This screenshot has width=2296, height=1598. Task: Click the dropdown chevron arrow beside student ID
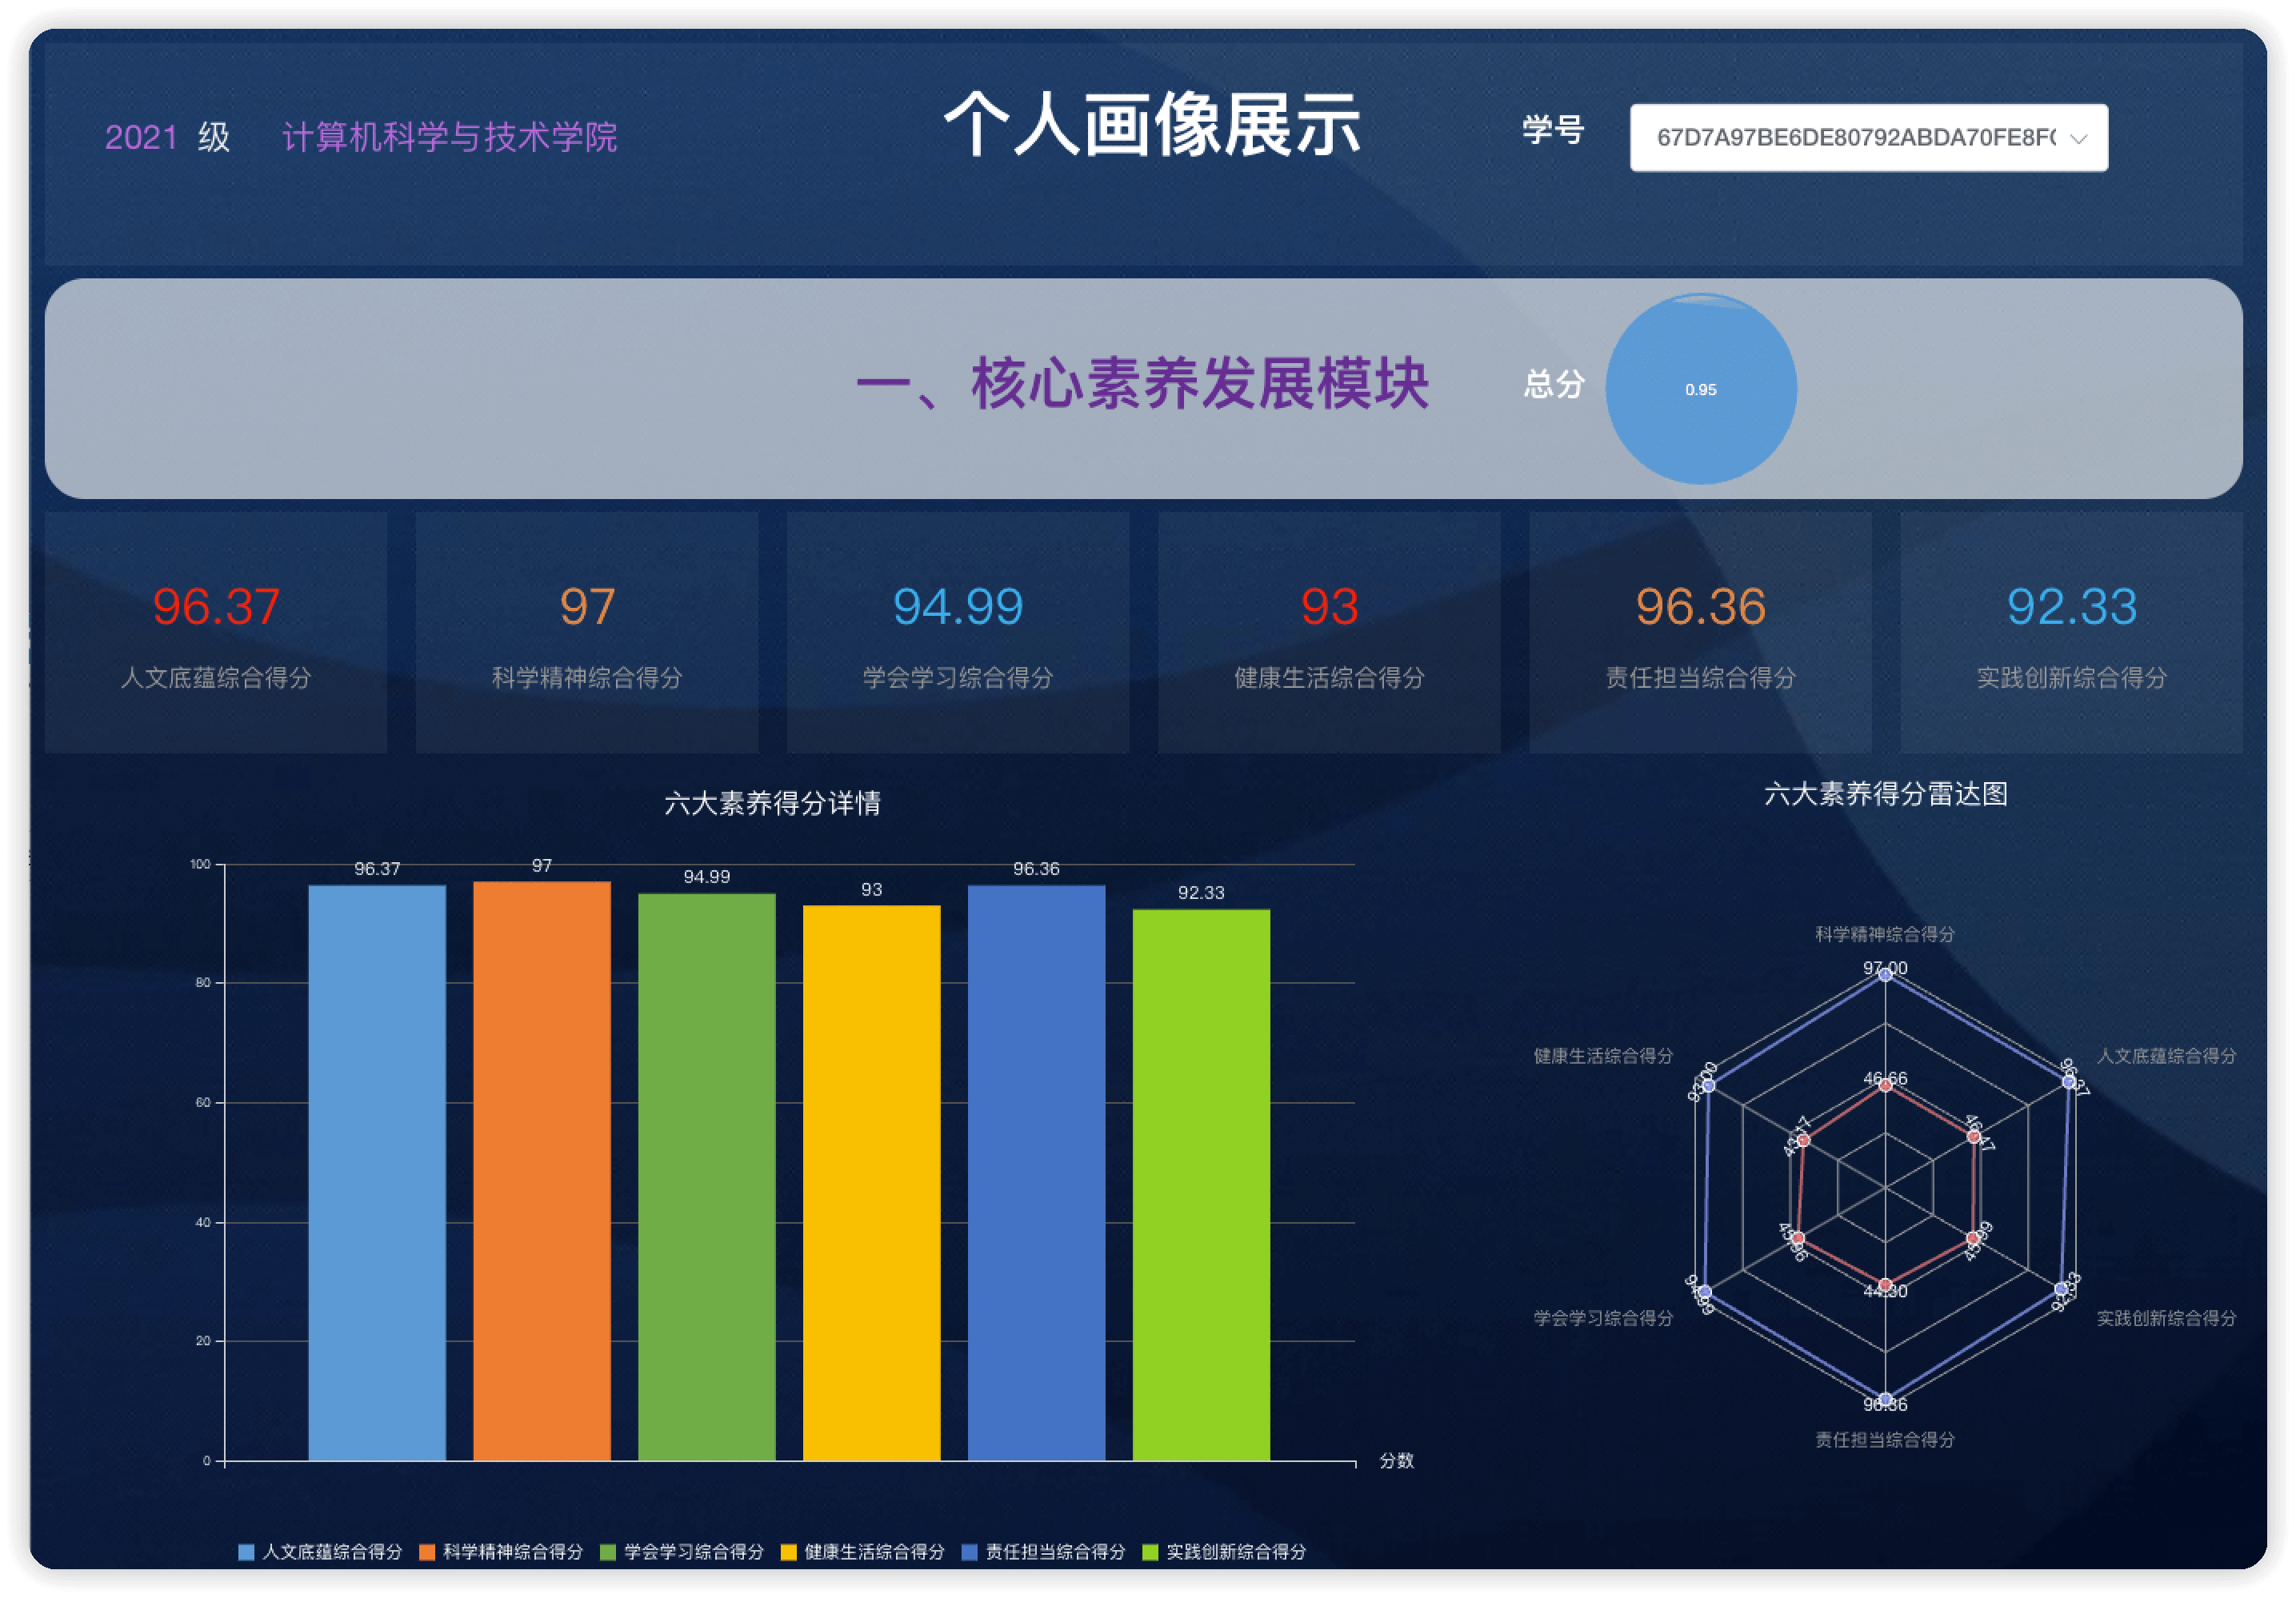click(2078, 139)
